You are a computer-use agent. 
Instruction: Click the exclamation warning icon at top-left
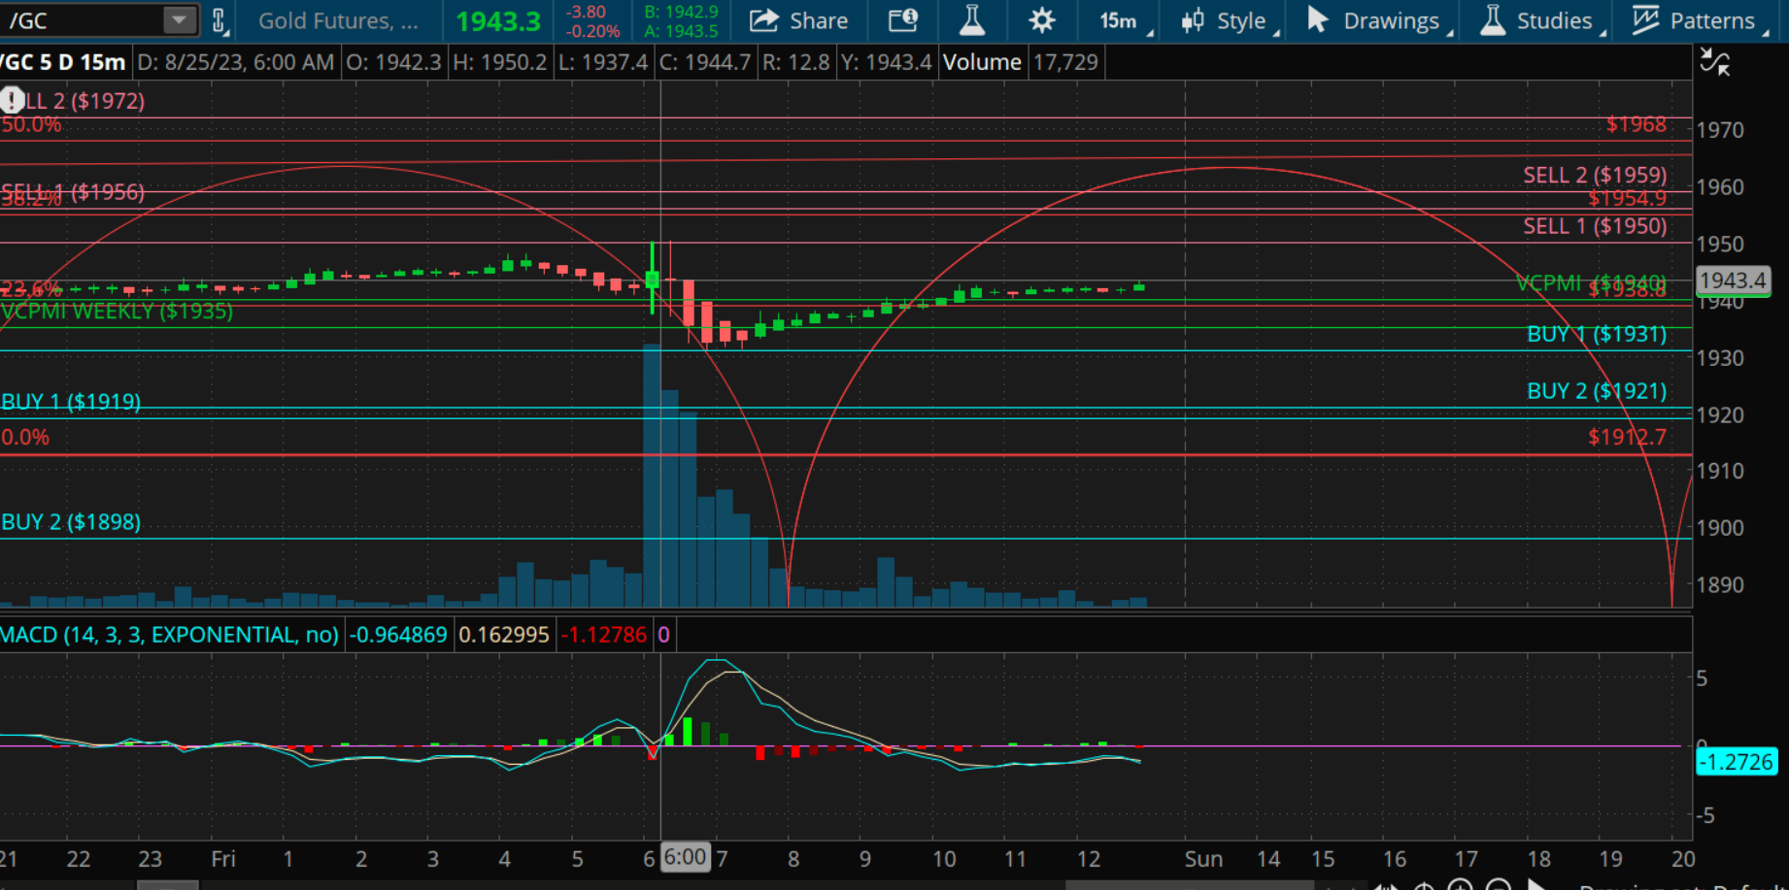tap(12, 100)
